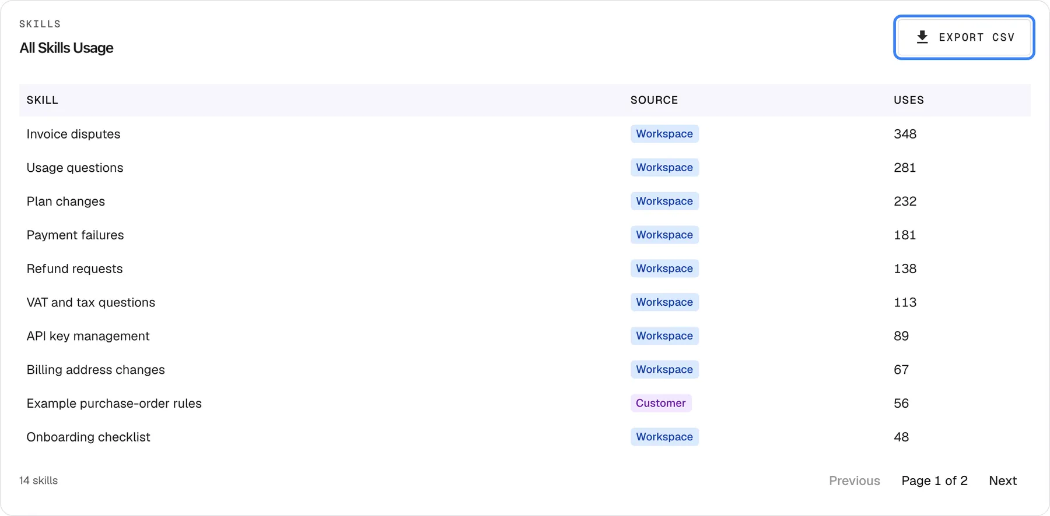Click the 181 uses value
Image resolution: width=1050 pixels, height=516 pixels.
(x=905, y=235)
